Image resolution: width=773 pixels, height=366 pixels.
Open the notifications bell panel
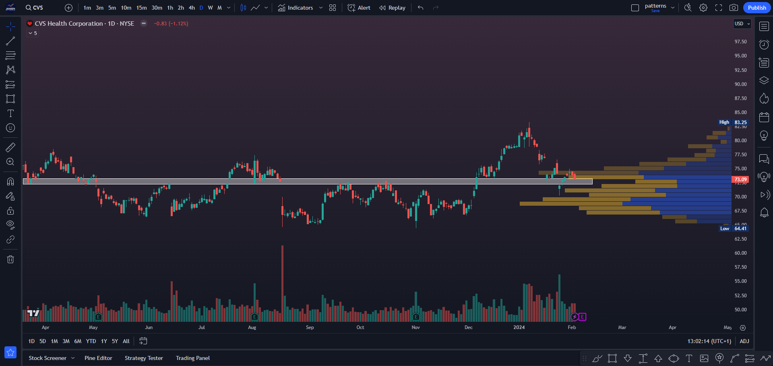point(764,213)
